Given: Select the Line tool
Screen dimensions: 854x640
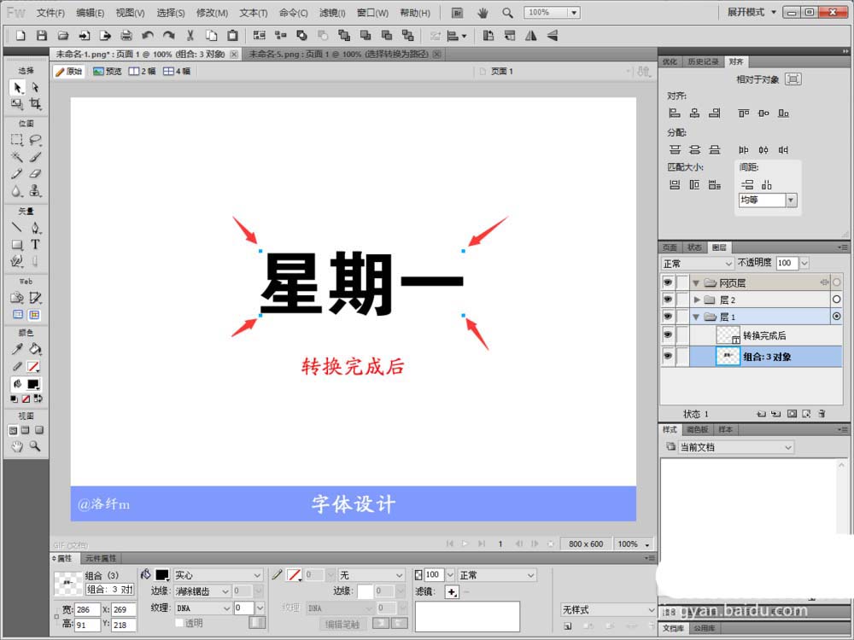Looking at the screenshot, I should [17, 228].
